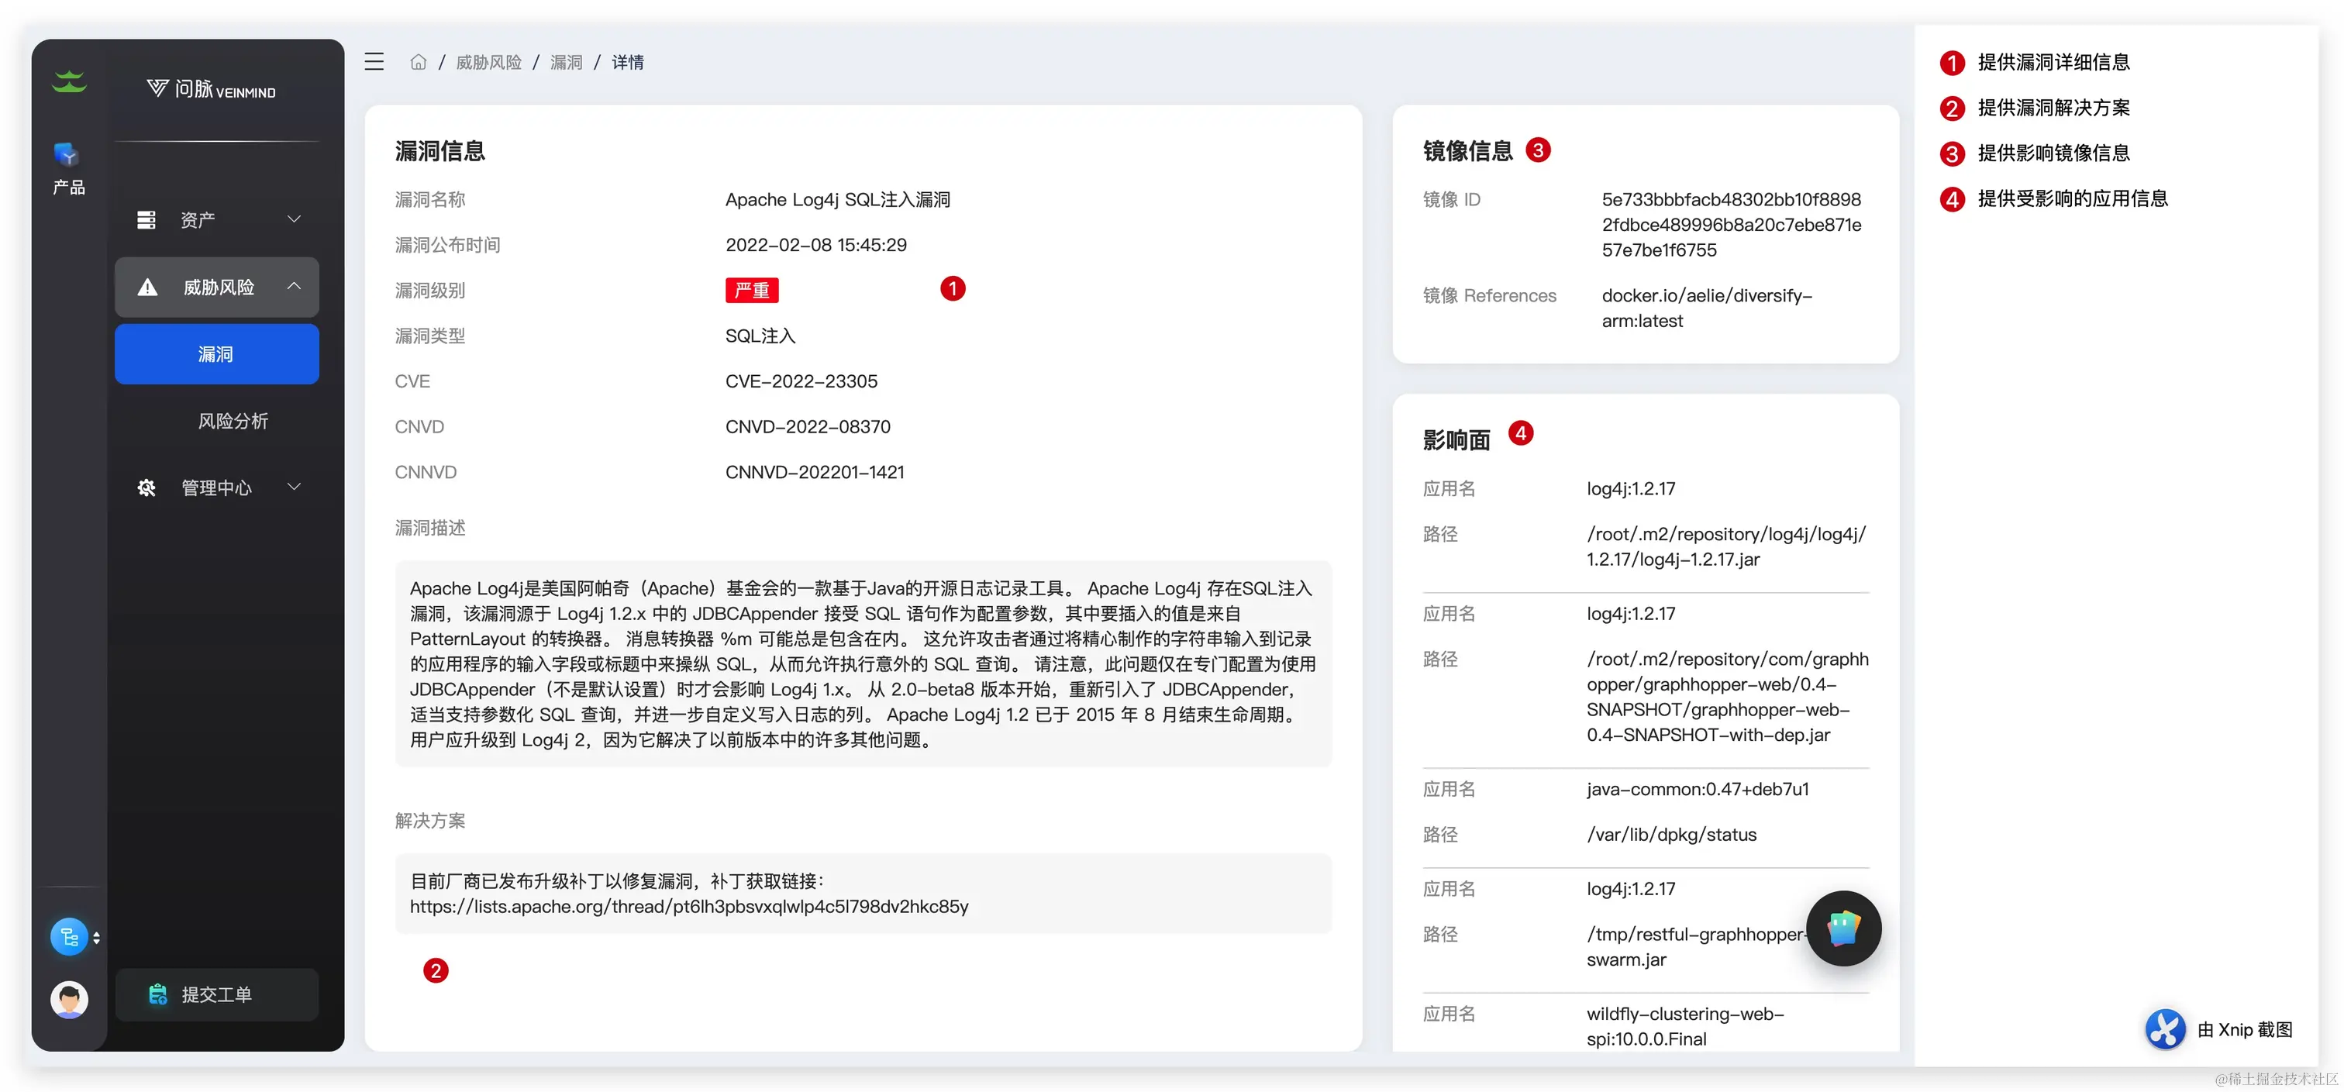This screenshot has height=1092, width=2344.
Task: Open 风险分析 from the sidebar menu
Action: click(x=233, y=420)
